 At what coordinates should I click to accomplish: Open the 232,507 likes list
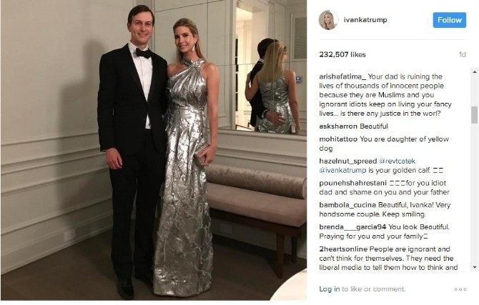click(342, 55)
